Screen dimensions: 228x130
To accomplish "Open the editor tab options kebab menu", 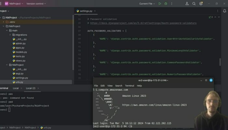I will [x=217, y=11].
